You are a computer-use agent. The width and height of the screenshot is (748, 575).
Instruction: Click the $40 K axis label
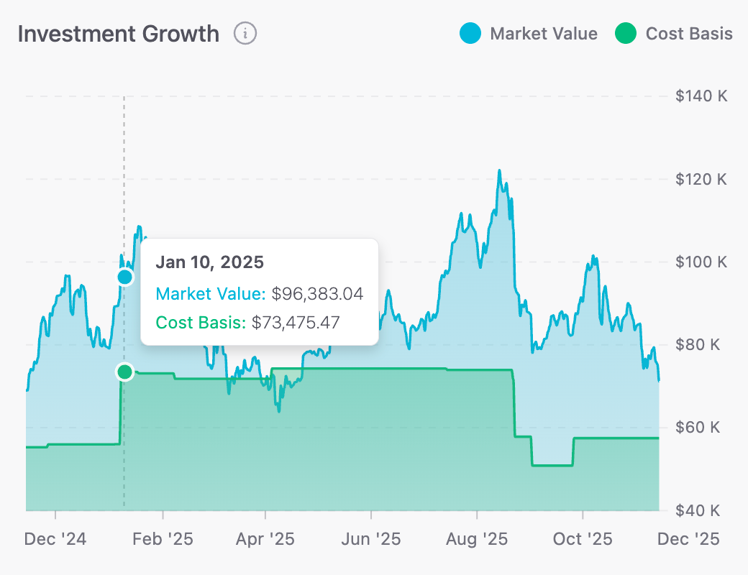[696, 511]
